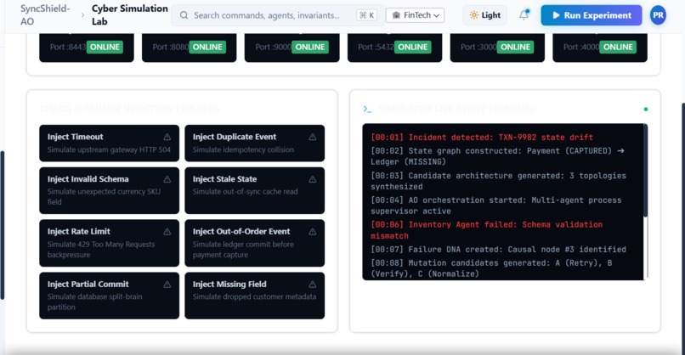Click log line 'Candidate architecture generated'
The width and height of the screenshot is (685, 355).
[x=499, y=181]
